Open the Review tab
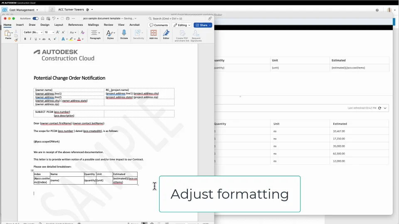Image resolution: width=399 pixels, height=224 pixels. point(108,25)
